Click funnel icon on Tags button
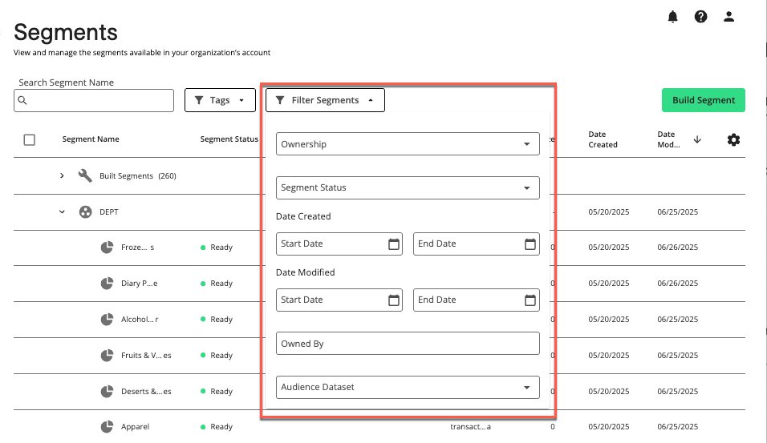The width and height of the screenshot is (767, 443). (199, 100)
